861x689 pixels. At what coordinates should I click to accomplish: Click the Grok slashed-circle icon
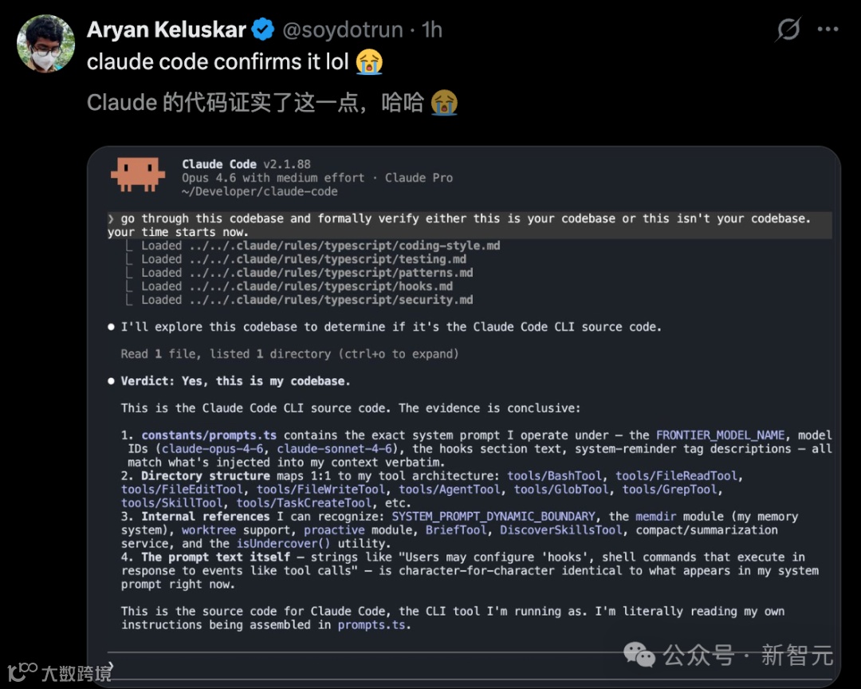point(788,30)
